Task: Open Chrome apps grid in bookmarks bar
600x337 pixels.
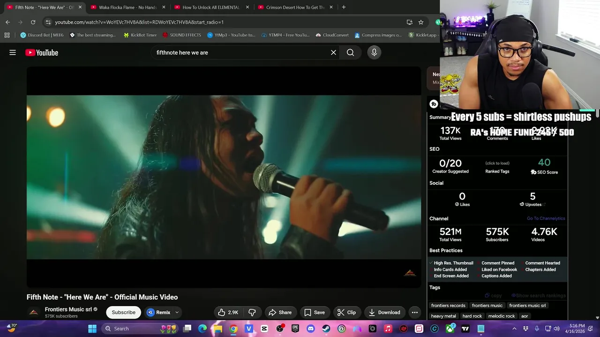Action: pyautogui.click(x=7, y=35)
